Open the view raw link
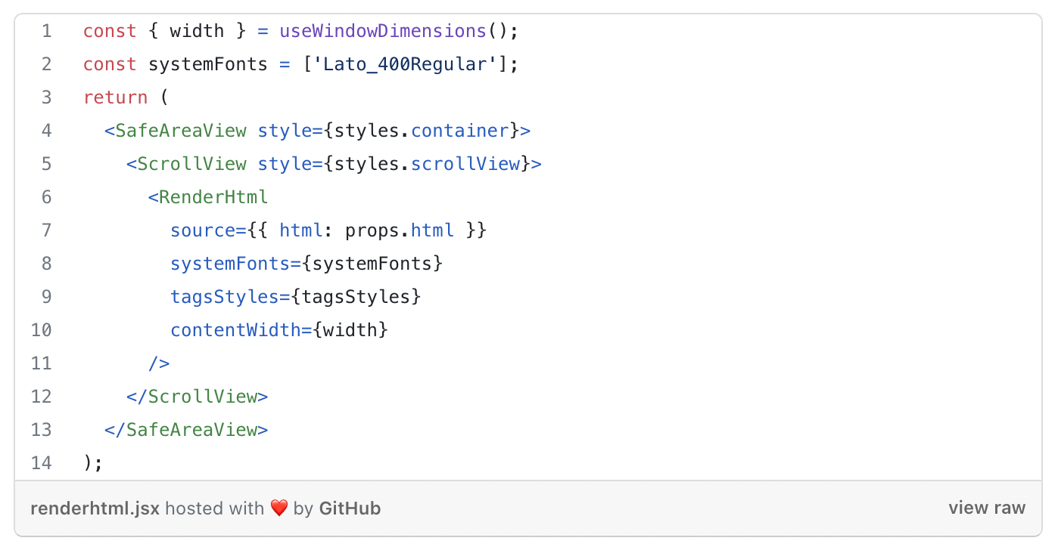 (x=986, y=508)
